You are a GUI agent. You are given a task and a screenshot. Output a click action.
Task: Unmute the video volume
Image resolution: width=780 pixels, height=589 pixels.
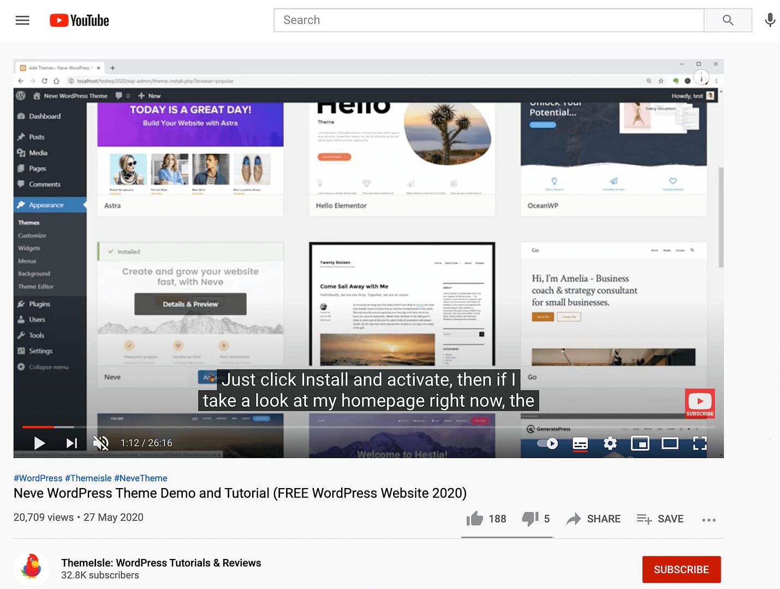pyautogui.click(x=101, y=443)
